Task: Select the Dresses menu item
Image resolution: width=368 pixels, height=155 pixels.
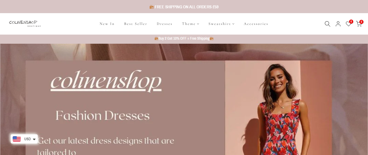Action: coord(164,24)
